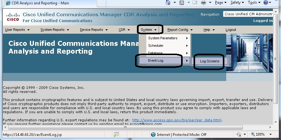The image size is (281, 140).
Task: Click Internet Protected Mode Off status text
Action: (x=181, y=135)
